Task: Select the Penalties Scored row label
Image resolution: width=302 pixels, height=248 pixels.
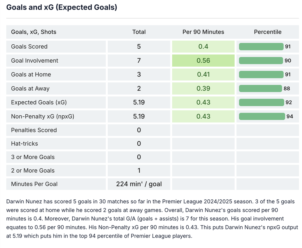Action: pyautogui.click(x=34, y=130)
